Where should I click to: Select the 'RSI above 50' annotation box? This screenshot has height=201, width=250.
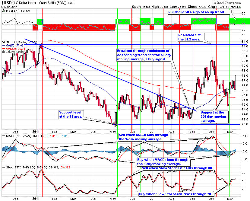pos(200,12)
